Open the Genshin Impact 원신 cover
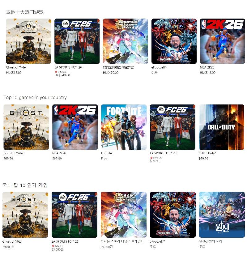 click(222, 215)
